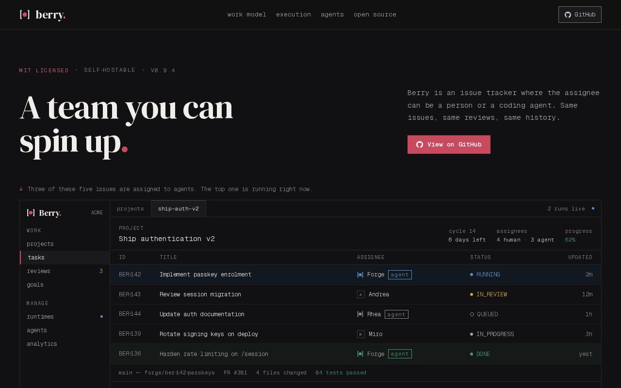This screenshot has width=621, height=388.
Task: Open issue 'Implement passkey enrolment'
Action: pyautogui.click(x=206, y=275)
